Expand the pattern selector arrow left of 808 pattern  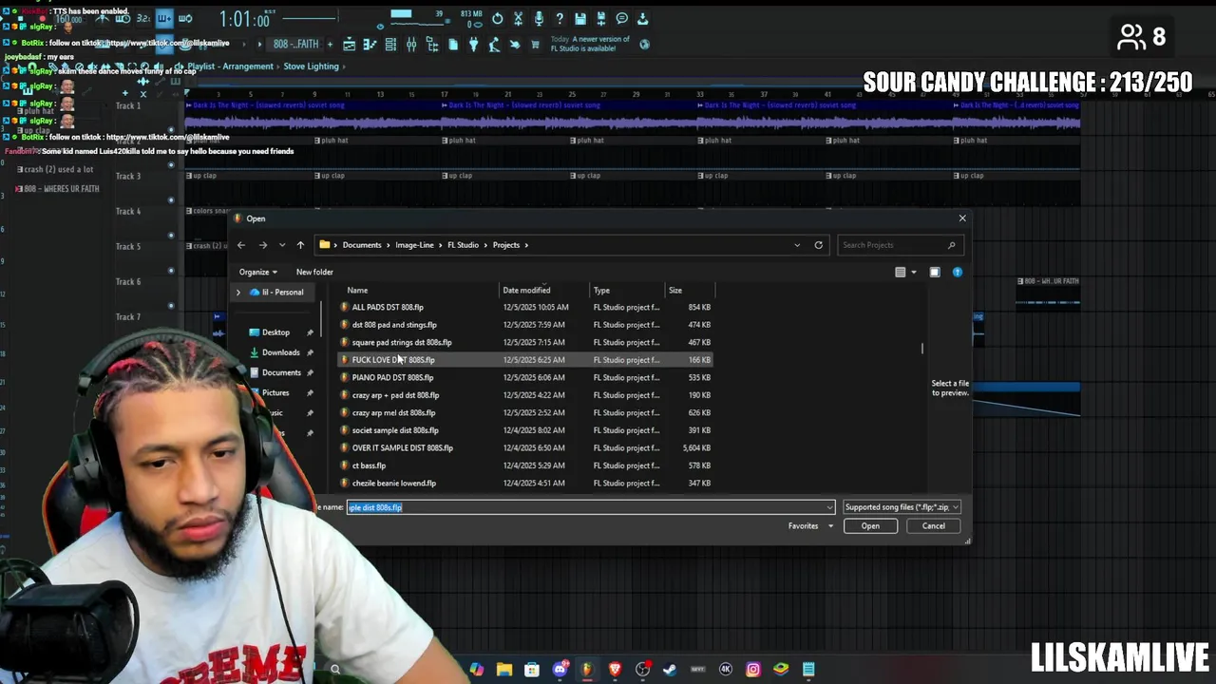point(260,44)
